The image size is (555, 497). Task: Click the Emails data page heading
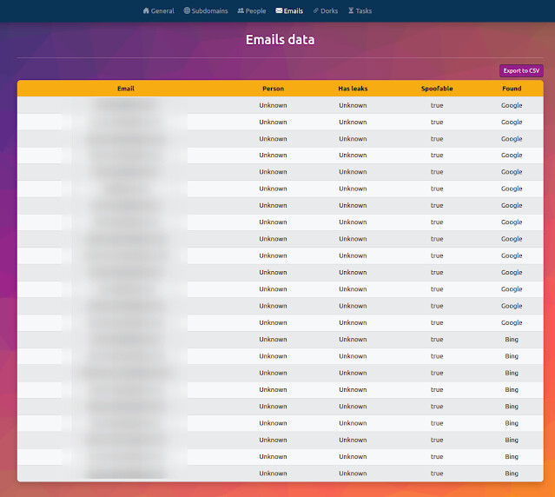(x=280, y=40)
